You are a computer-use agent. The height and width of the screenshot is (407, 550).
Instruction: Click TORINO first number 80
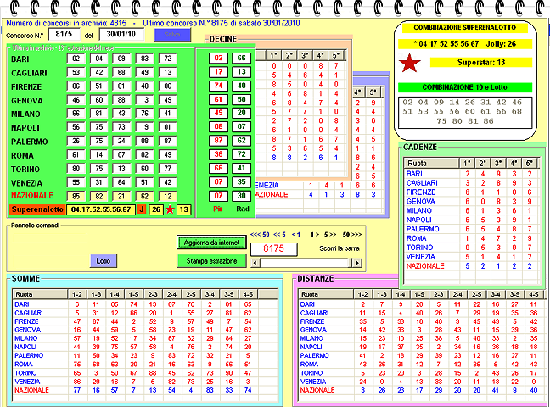point(76,169)
